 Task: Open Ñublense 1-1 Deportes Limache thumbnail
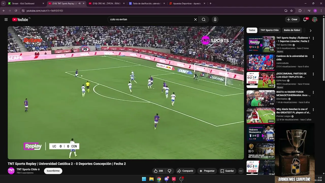[x=261, y=44]
